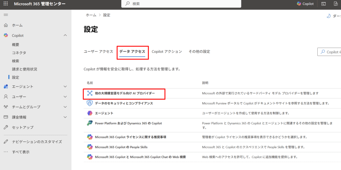This screenshot has width=341, height=170.
Task: Click the top 検索 search box
Action: tap(181, 4)
